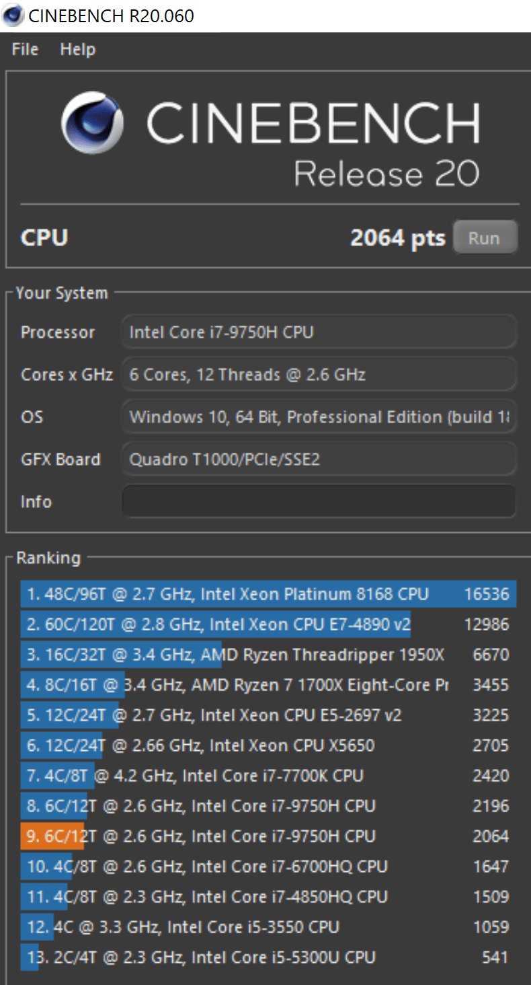
Task: Select the Xeon X5650 ranking entry
Action: click(x=268, y=745)
